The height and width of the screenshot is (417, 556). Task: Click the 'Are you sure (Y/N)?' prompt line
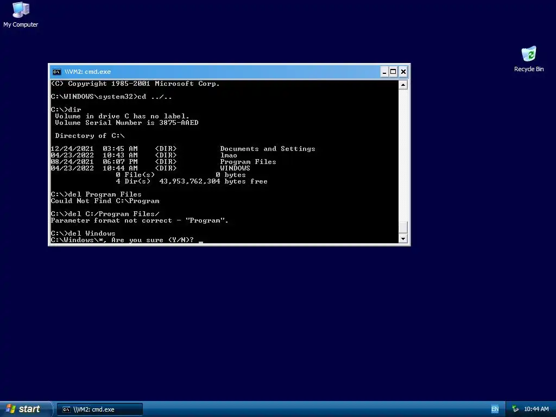[x=122, y=240]
